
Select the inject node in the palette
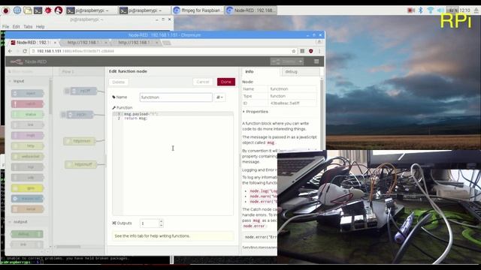pyautogui.click(x=27, y=93)
